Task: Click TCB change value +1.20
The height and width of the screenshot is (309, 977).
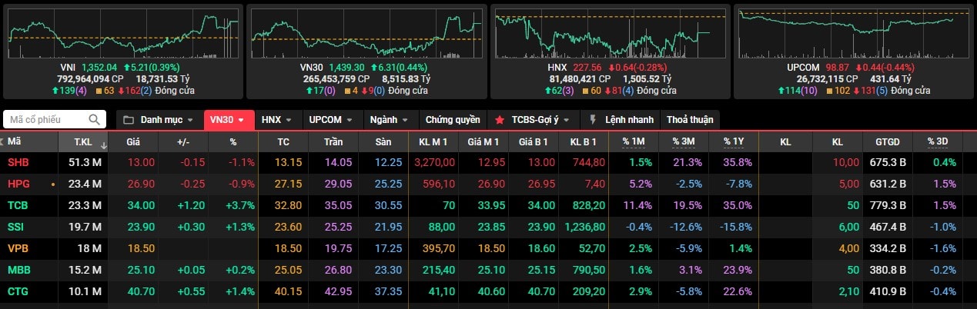Action: 189,205
